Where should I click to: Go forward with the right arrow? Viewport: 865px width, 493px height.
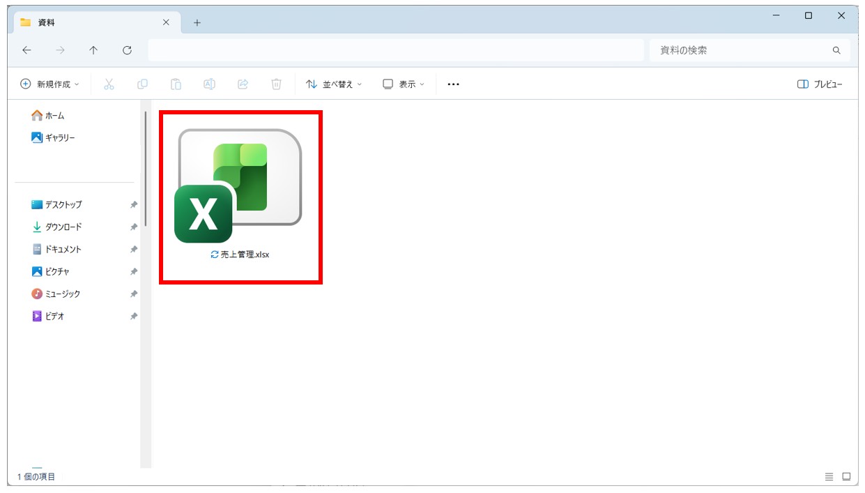(60, 50)
